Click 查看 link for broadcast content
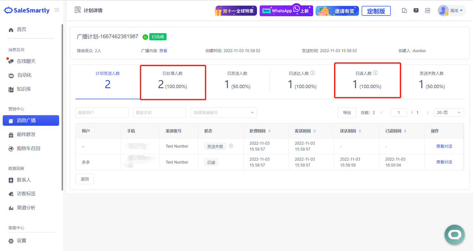This screenshot has height=251, width=473. 163,51
